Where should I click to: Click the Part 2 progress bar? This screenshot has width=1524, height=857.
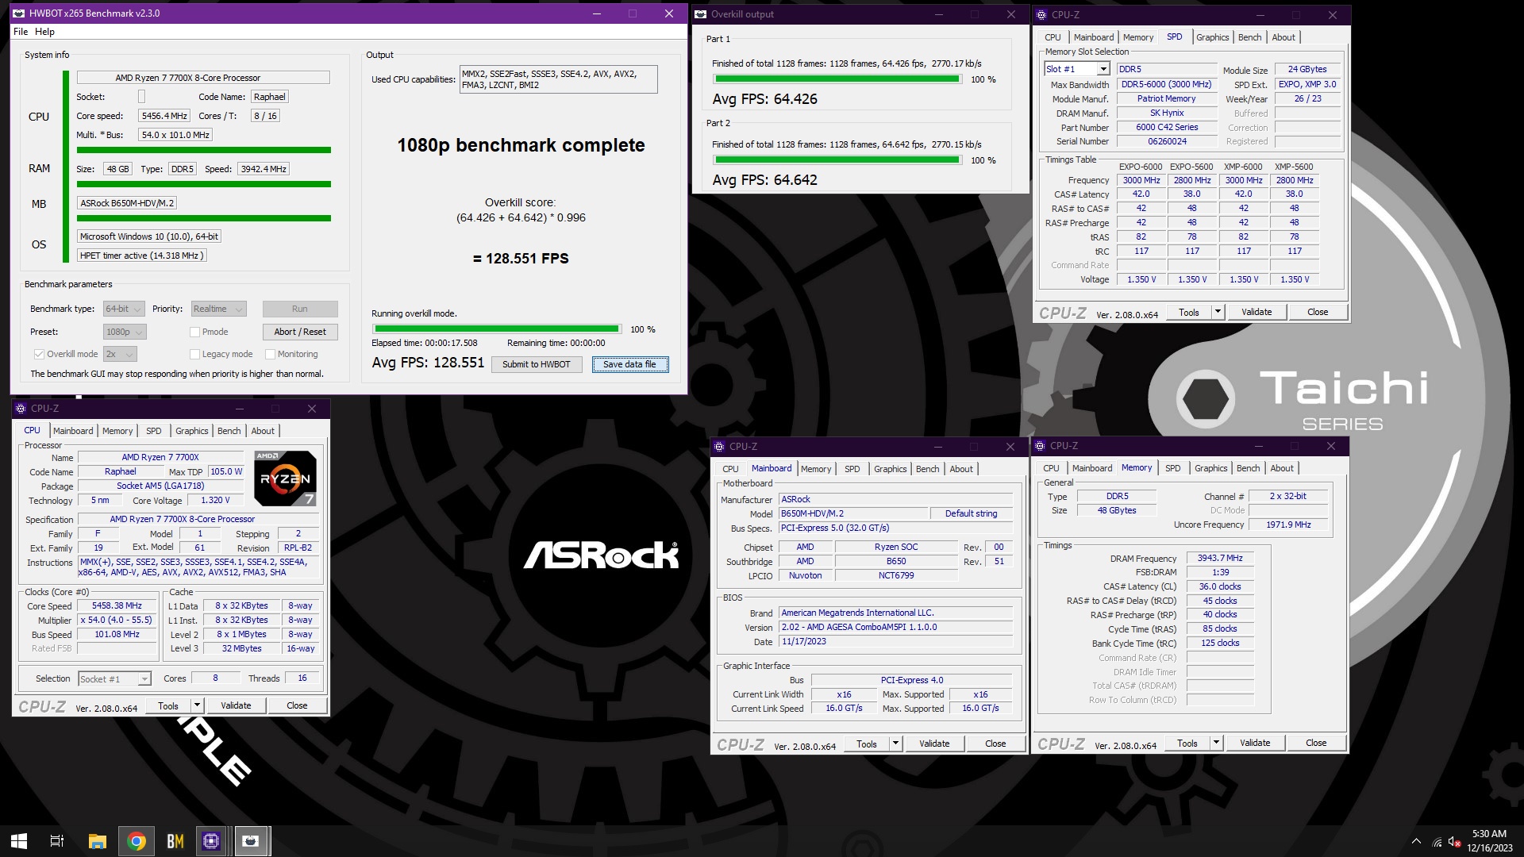[x=837, y=160]
